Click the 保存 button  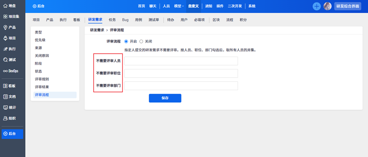click(x=165, y=98)
